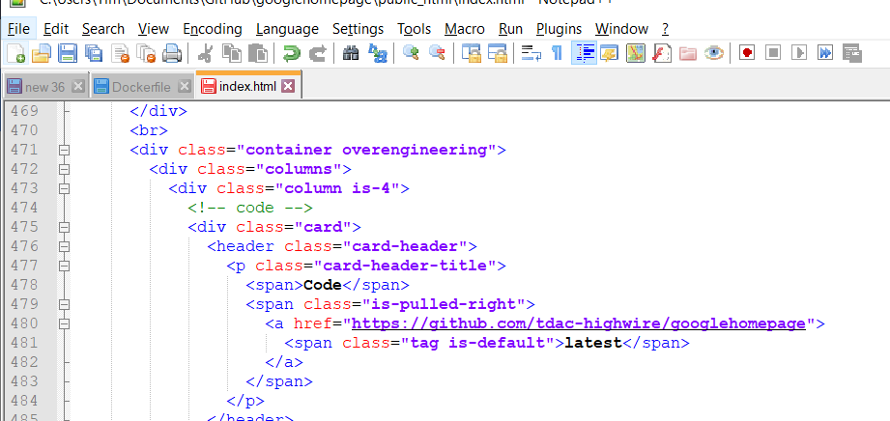Collapse the fold at line 471
Viewport: 890px width, 421px height.
64,150
